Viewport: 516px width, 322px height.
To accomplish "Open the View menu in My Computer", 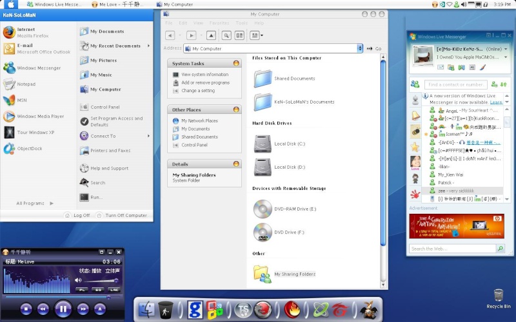I will (x=198, y=23).
